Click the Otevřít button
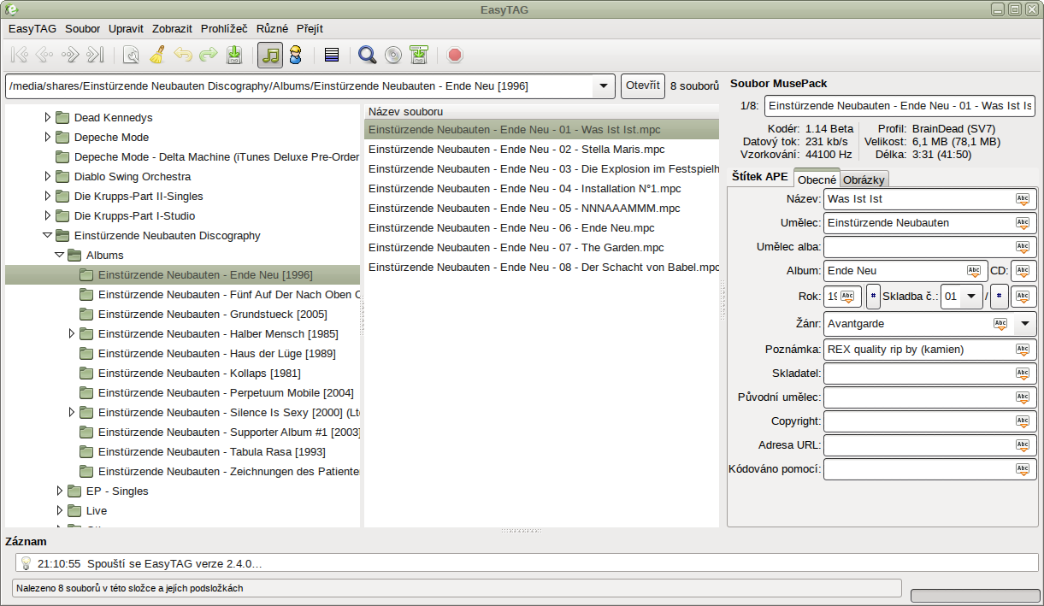 (x=643, y=86)
